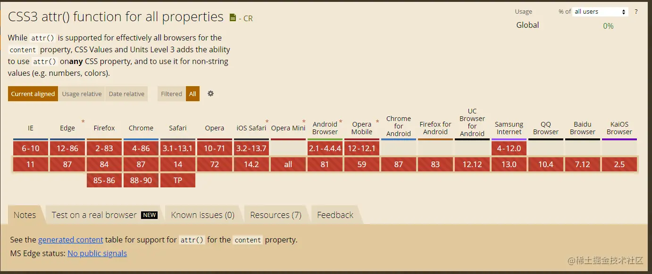Click the Firefox 84 support cell
652x274 pixels.
[x=104, y=164]
